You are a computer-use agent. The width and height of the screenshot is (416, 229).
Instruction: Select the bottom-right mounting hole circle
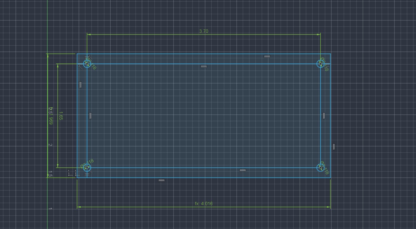[320, 167]
